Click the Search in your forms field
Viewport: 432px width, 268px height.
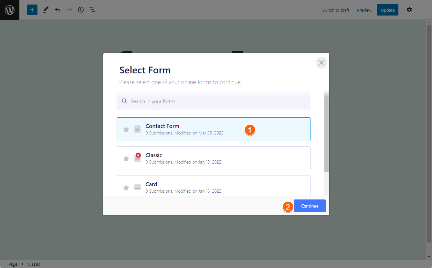[213, 101]
